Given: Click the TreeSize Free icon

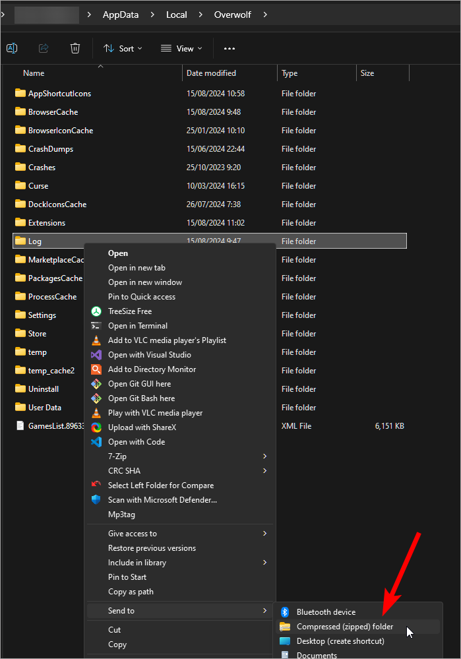Looking at the screenshot, I should pos(96,311).
